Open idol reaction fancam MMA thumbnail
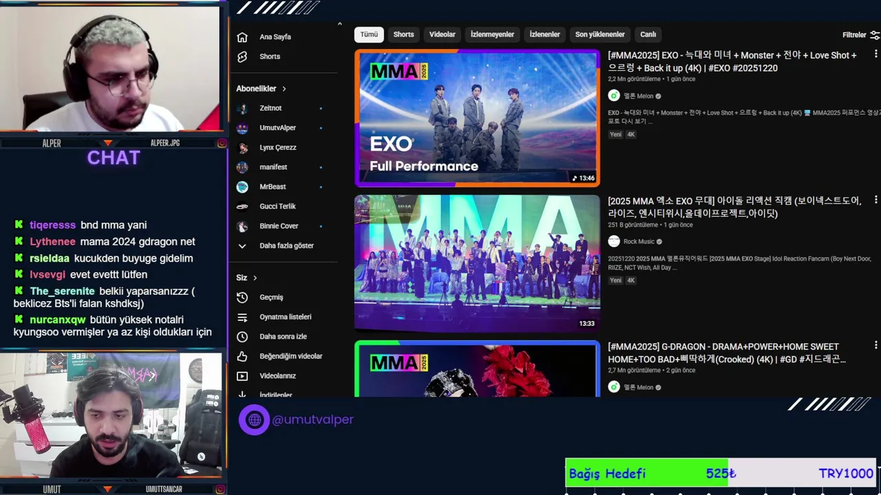Viewport: 881px width, 495px height. (477, 263)
